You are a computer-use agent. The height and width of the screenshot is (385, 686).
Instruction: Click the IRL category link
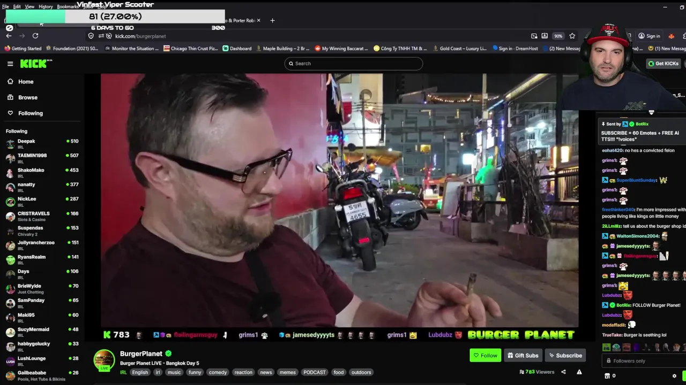123,372
